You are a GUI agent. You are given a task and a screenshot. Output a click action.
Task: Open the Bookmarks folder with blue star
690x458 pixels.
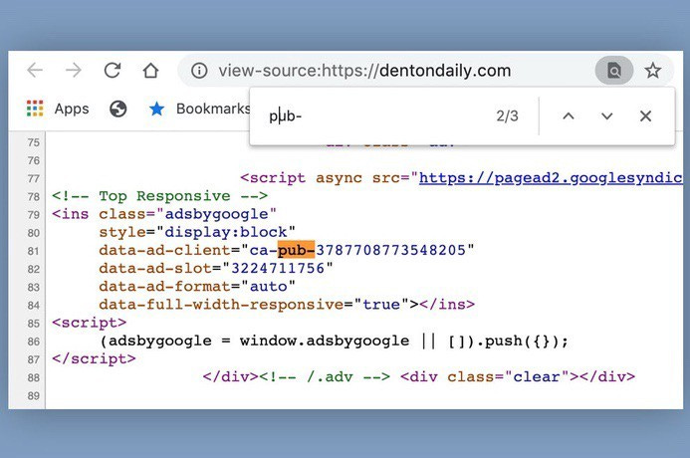pyautogui.click(x=199, y=109)
